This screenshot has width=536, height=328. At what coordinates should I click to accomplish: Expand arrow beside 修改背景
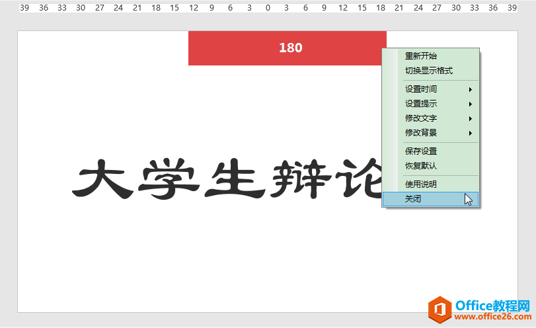click(471, 133)
